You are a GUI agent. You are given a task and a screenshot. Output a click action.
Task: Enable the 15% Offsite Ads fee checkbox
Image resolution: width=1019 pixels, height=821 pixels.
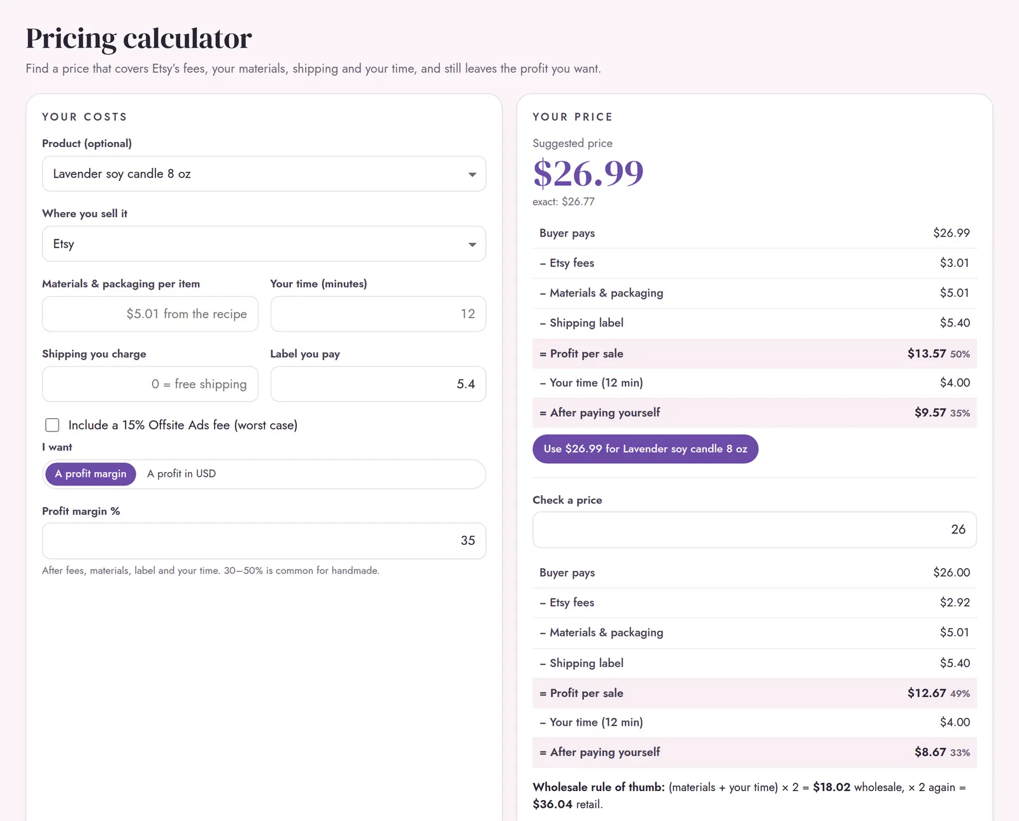tap(52, 425)
